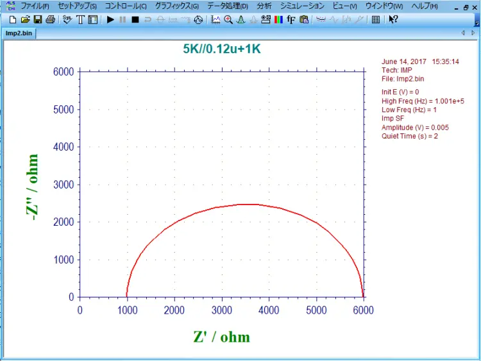Click the Smoothing icon
Image resolution: width=481 pixels, height=361 pixels.
click(x=321, y=20)
